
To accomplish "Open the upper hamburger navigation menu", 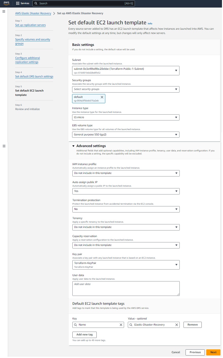I will (x=4, y=11).
